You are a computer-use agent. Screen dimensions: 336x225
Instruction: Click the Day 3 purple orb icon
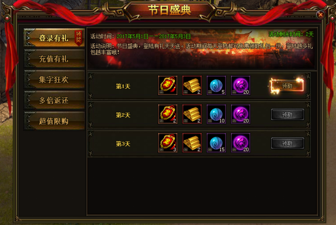(x=241, y=143)
